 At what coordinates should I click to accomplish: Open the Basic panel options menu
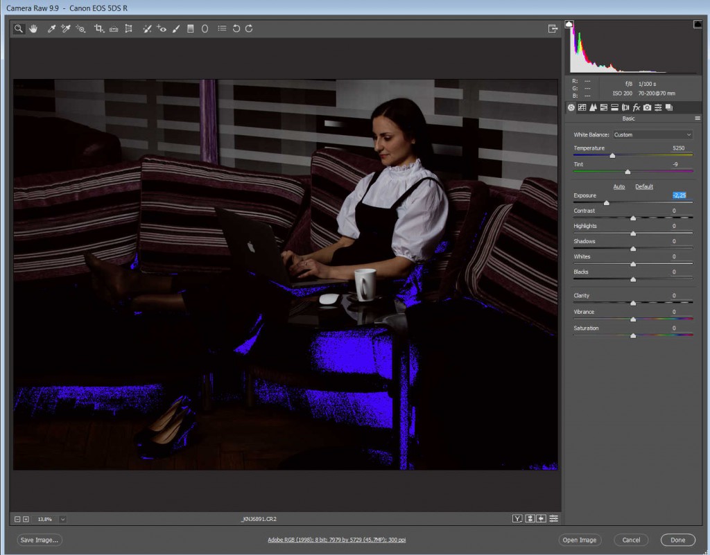[697, 118]
